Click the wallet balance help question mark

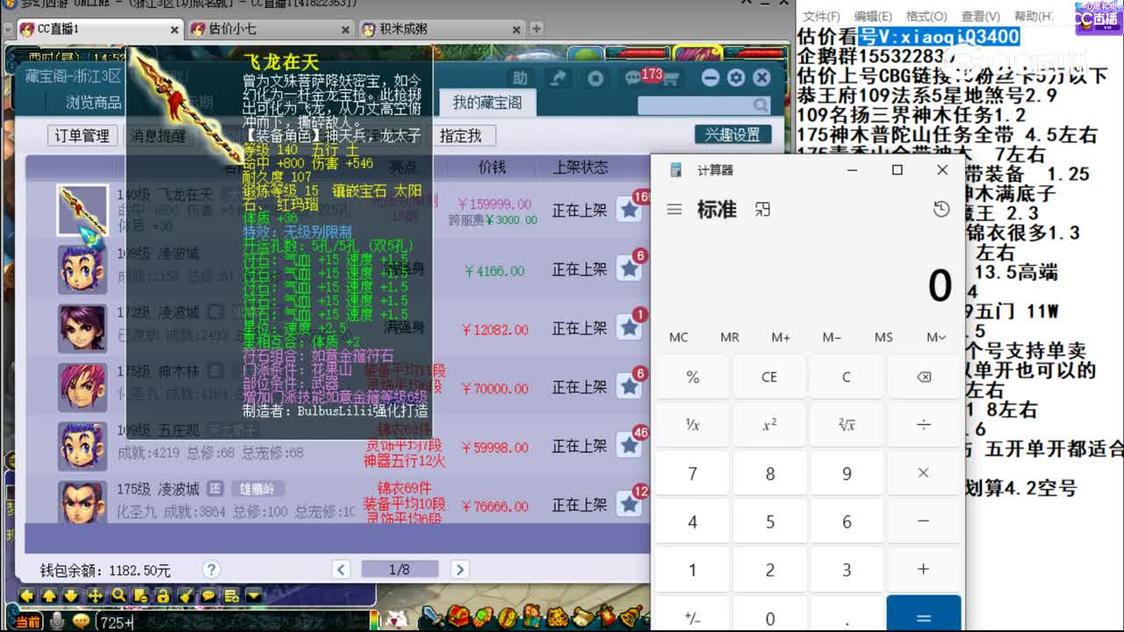pos(211,569)
